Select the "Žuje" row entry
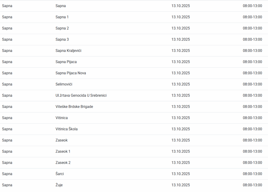The width and height of the screenshot is (268, 192). pos(59,185)
